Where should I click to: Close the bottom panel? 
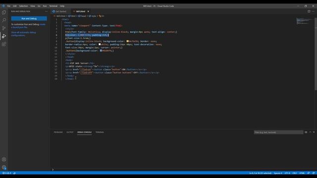314,132
